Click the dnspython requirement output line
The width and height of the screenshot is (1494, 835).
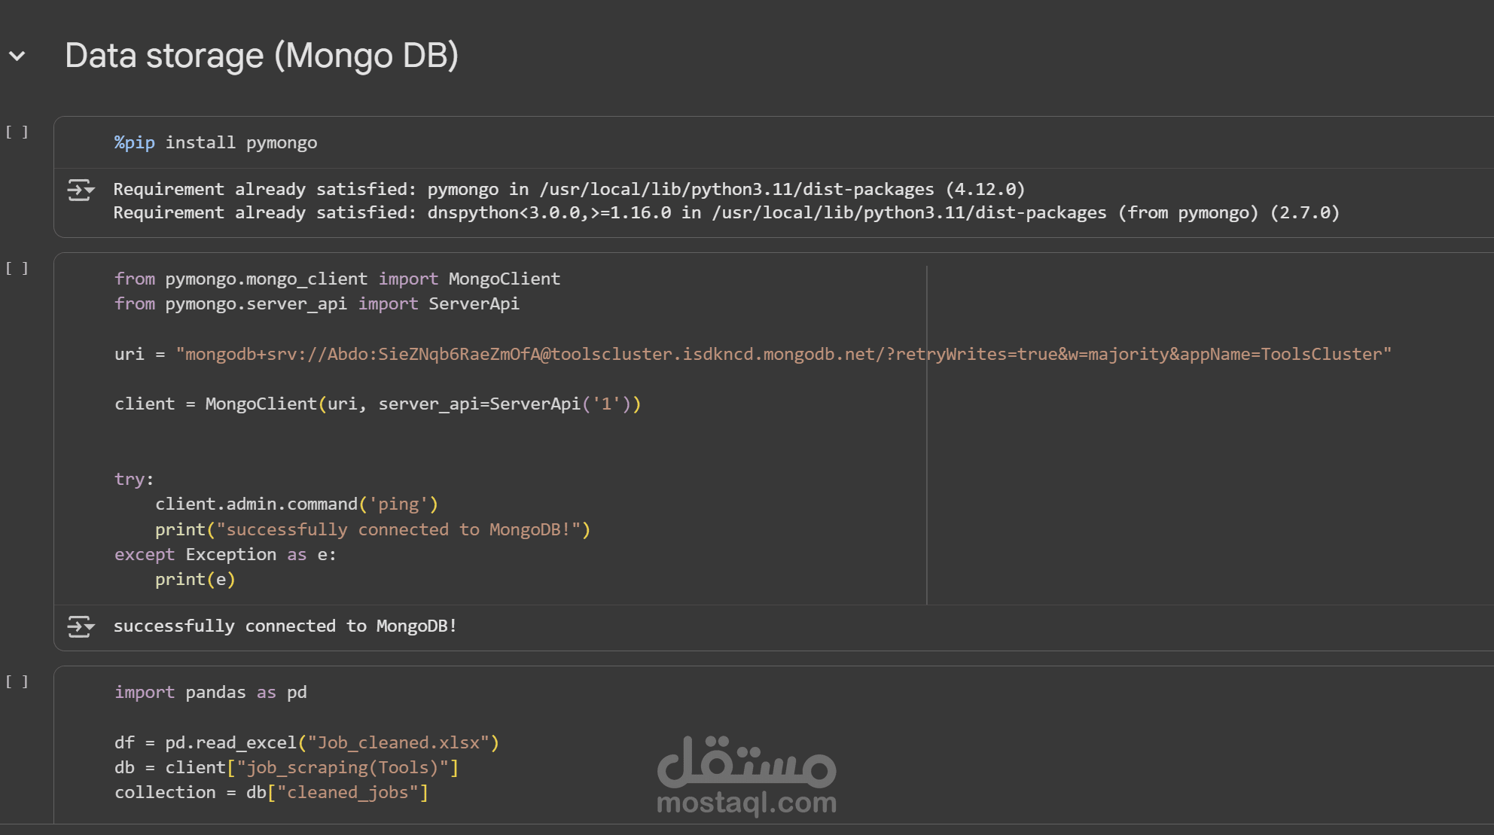(726, 213)
